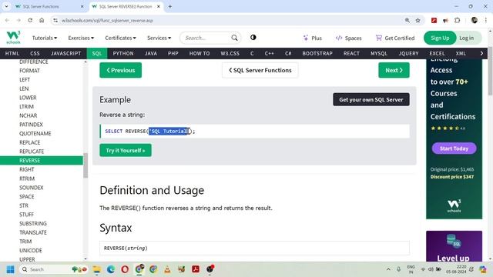Select HTML in the topic bar
Screen dimensions: 493x277
(12, 53)
